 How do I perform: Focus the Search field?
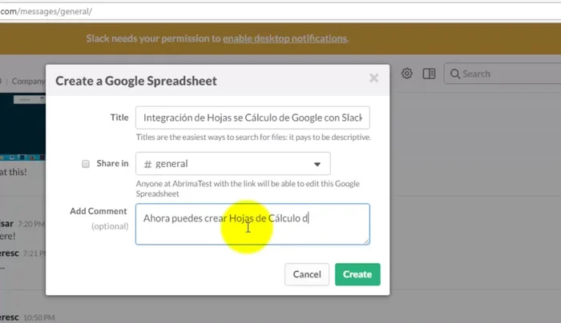click(x=502, y=74)
